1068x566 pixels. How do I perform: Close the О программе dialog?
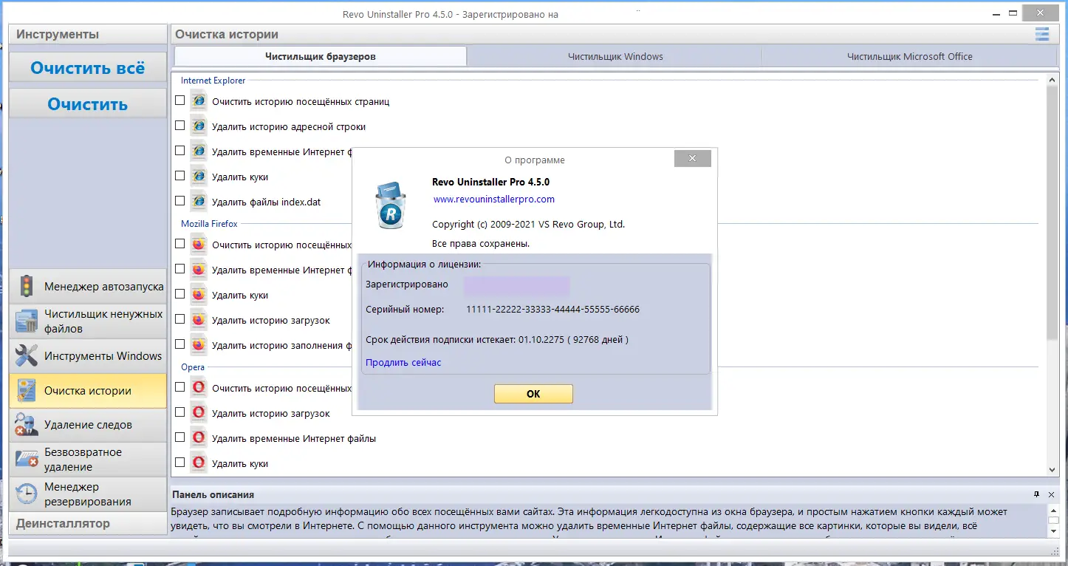click(692, 158)
